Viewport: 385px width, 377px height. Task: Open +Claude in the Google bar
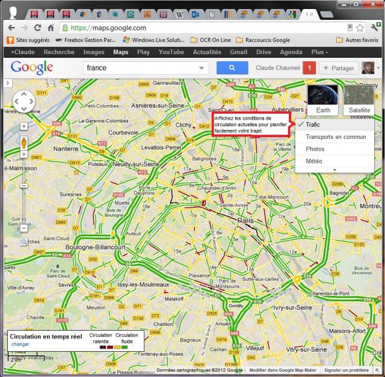(23, 52)
